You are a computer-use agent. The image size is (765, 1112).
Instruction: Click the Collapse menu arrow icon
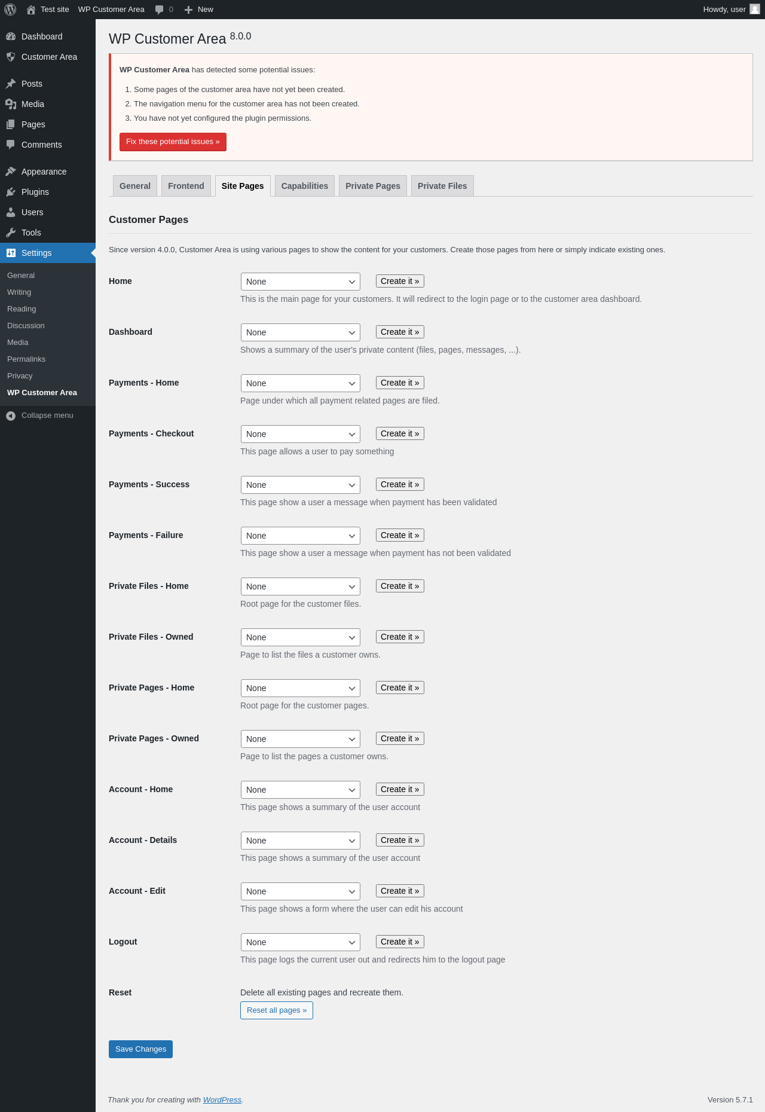[11, 416]
